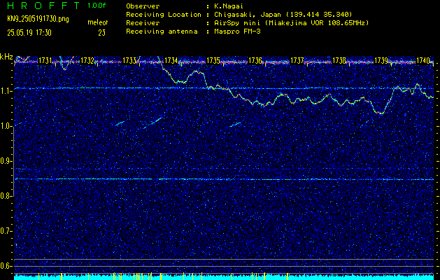Select the Chigasaki, Japan location value
This screenshot has height=280, width=440.
(x=283, y=14)
